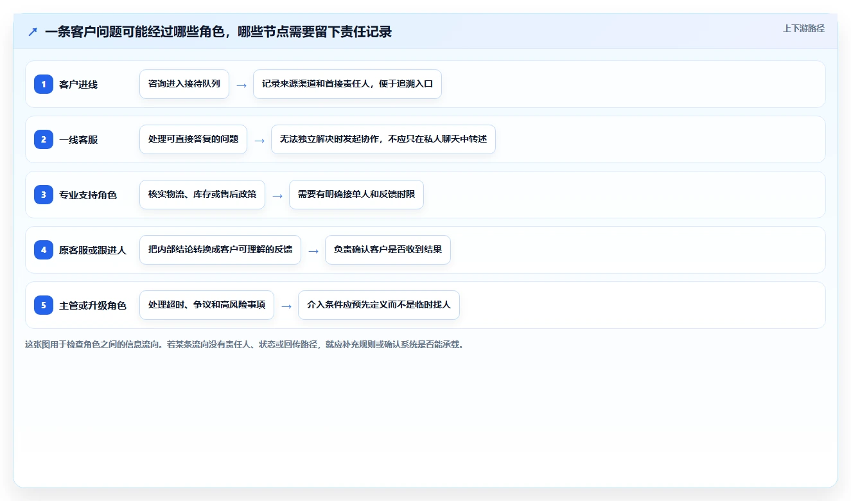Open the 记录来源渠道和首接责任人 chip
The image size is (851, 501).
pyautogui.click(x=347, y=84)
